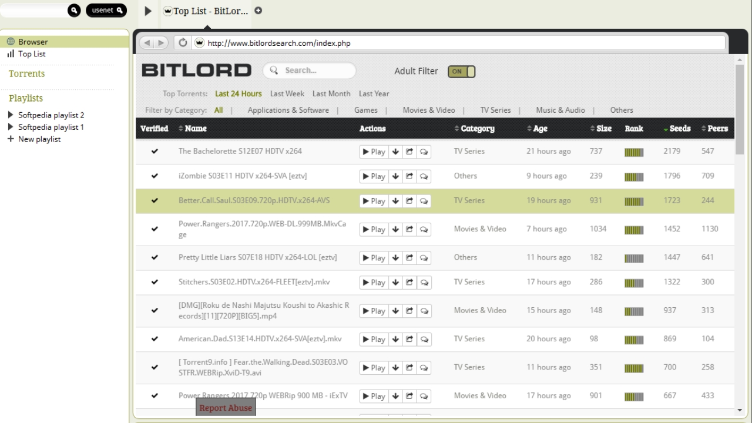
Task: Filter by Music & Audio category
Action: pyautogui.click(x=560, y=110)
